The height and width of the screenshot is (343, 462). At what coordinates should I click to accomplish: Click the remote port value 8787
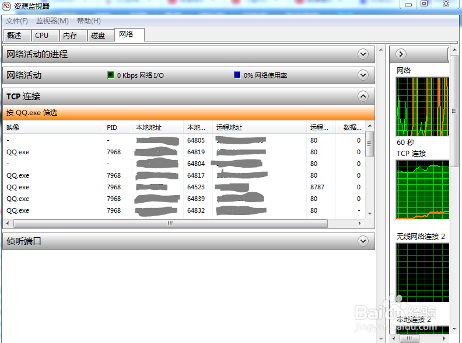(317, 187)
